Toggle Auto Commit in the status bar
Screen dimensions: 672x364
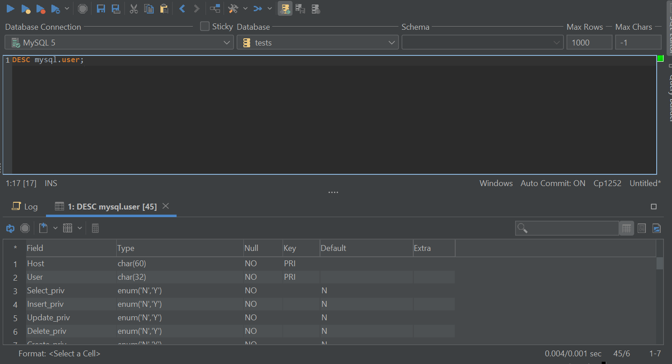tap(553, 183)
